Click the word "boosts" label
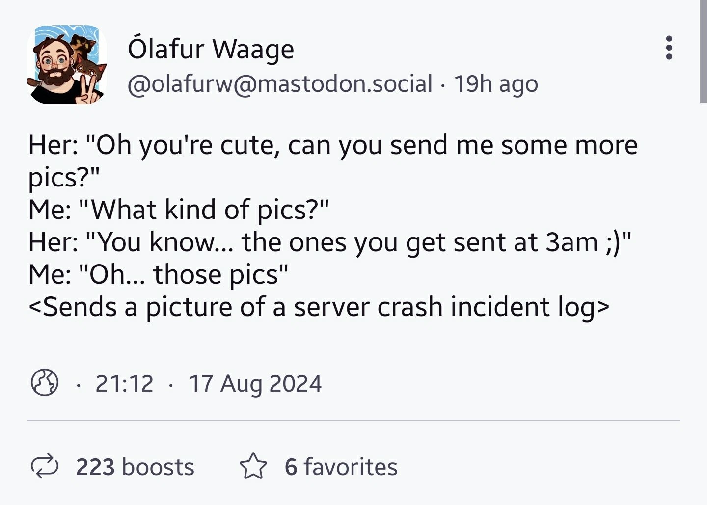 [158, 467]
